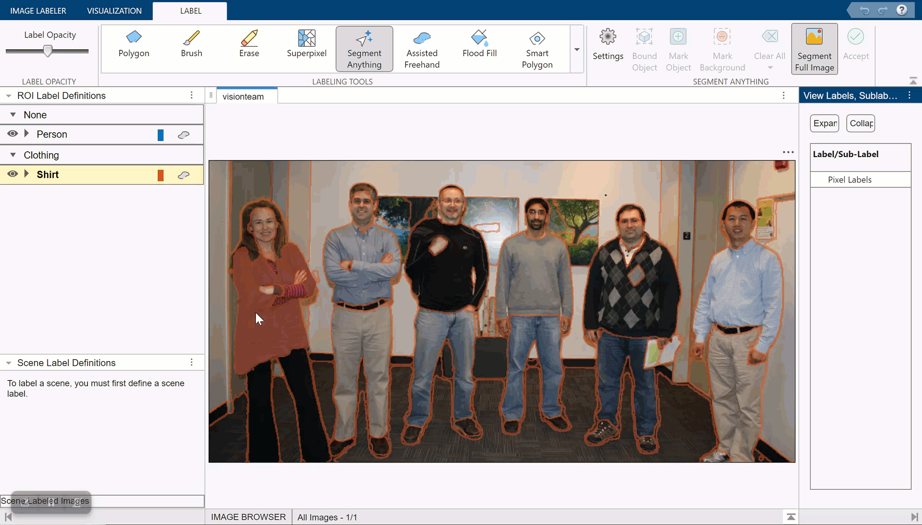922x525 pixels.
Task: Hide the Person label visibility
Action: 13,134
